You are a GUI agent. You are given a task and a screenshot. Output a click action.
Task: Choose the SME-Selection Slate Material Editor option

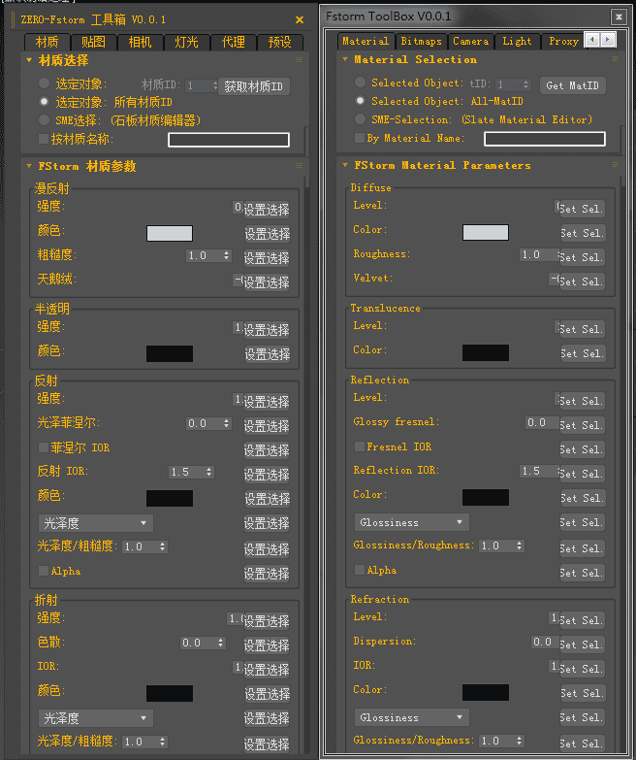click(x=361, y=119)
